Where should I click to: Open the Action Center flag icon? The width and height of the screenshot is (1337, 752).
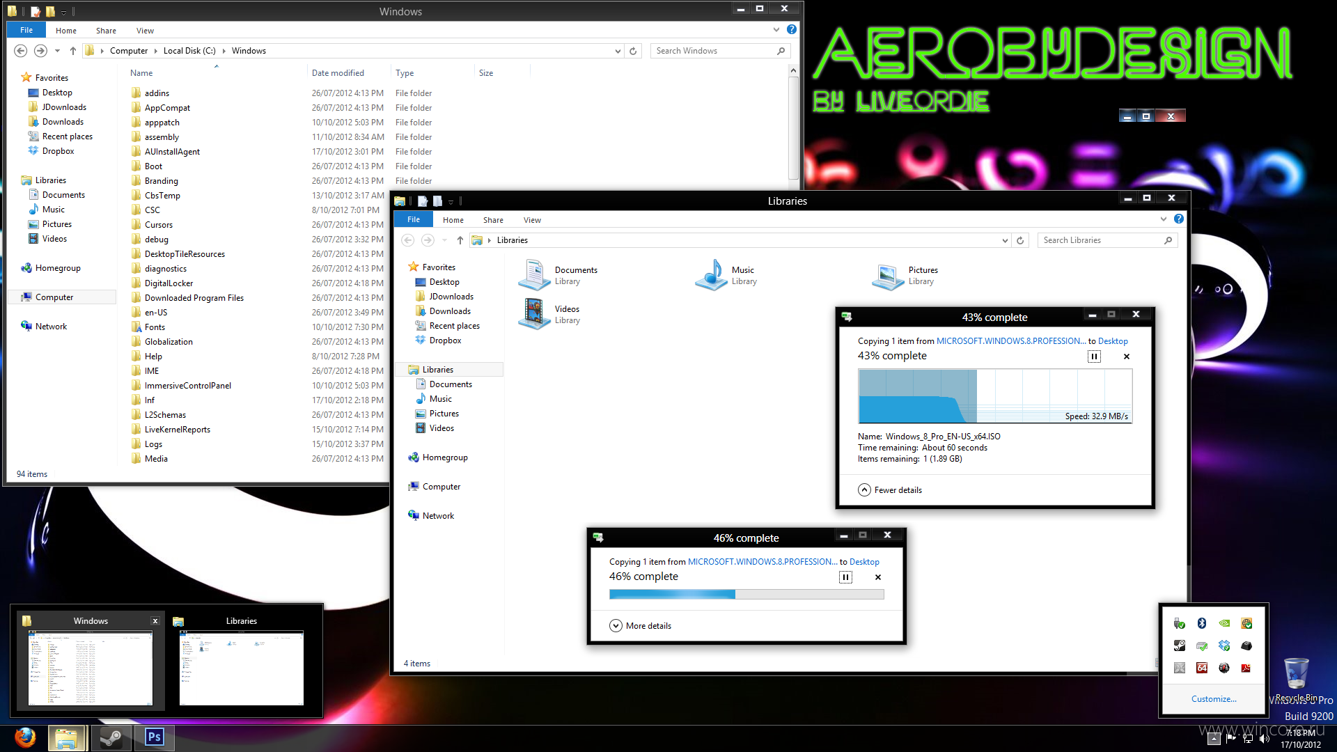[1230, 739]
